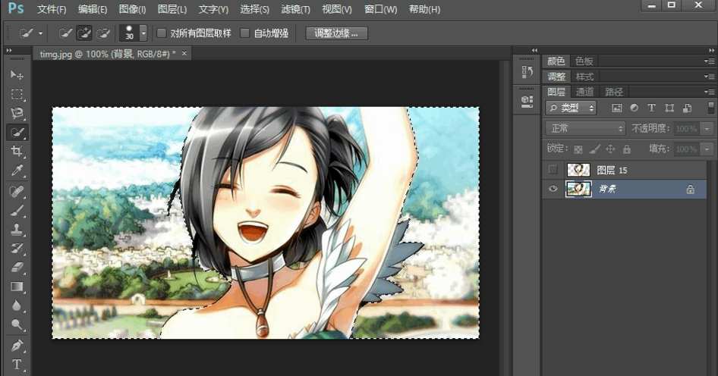Hide the 背景 layer eye icon
This screenshot has height=376, width=718.
coord(553,189)
